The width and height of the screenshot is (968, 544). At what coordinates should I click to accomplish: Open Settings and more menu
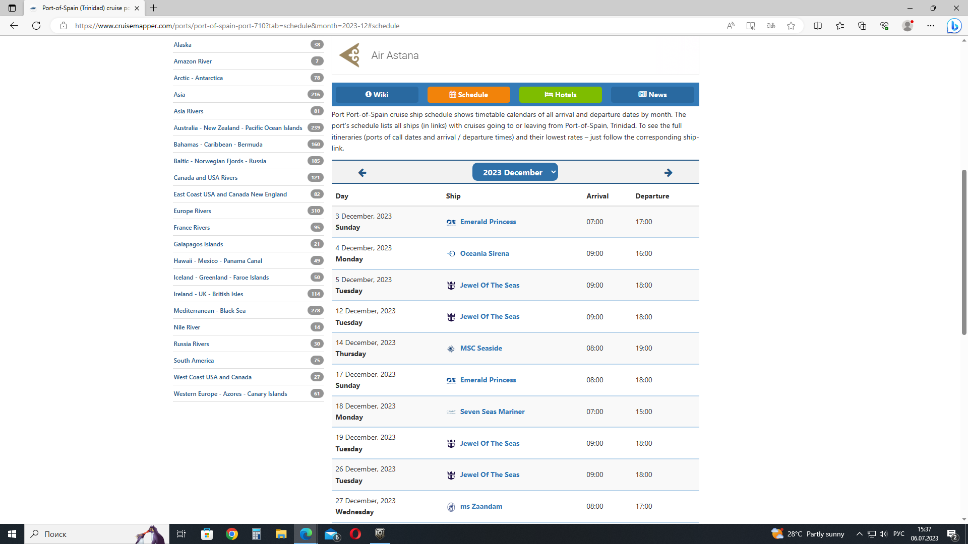pos(931,26)
